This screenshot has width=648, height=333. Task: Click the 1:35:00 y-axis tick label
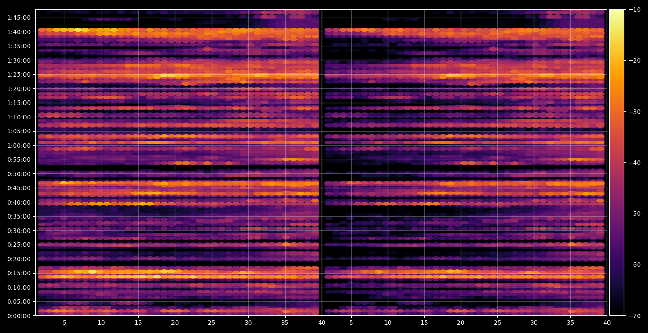click(x=19, y=46)
